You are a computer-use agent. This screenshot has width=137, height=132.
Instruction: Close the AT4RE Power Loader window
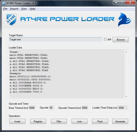pos(130,2)
